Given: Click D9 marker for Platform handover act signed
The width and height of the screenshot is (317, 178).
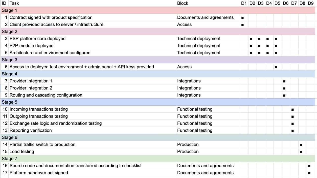Looking at the screenshot, I should [309, 173].
